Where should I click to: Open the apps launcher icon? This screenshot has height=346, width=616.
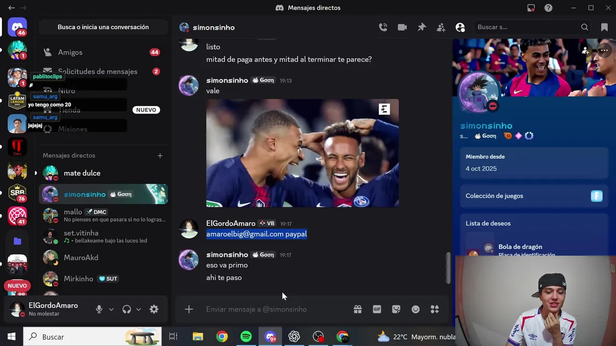[x=435, y=309]
